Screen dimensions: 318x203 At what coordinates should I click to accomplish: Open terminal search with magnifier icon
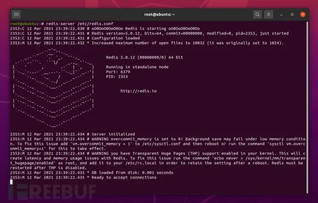257,15
